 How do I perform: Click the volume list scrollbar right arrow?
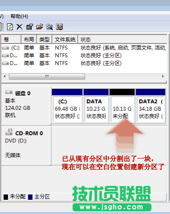[x=163, y=76]
